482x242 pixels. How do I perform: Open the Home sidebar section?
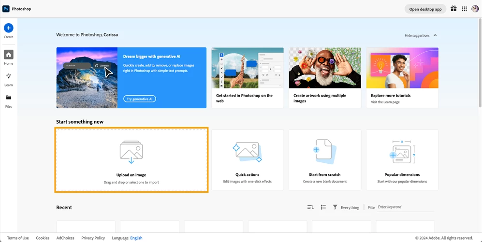(9, 58)
